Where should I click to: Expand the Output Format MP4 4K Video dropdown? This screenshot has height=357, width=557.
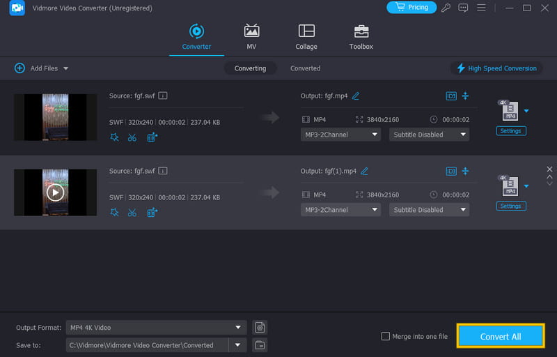[239, 327]
